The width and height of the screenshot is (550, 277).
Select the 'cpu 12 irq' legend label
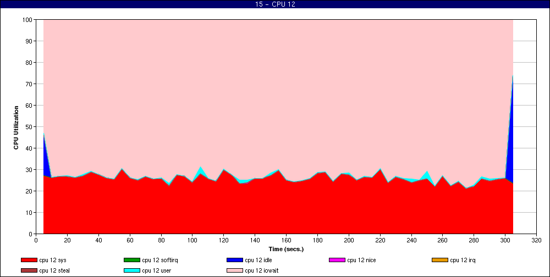point(463,260)
